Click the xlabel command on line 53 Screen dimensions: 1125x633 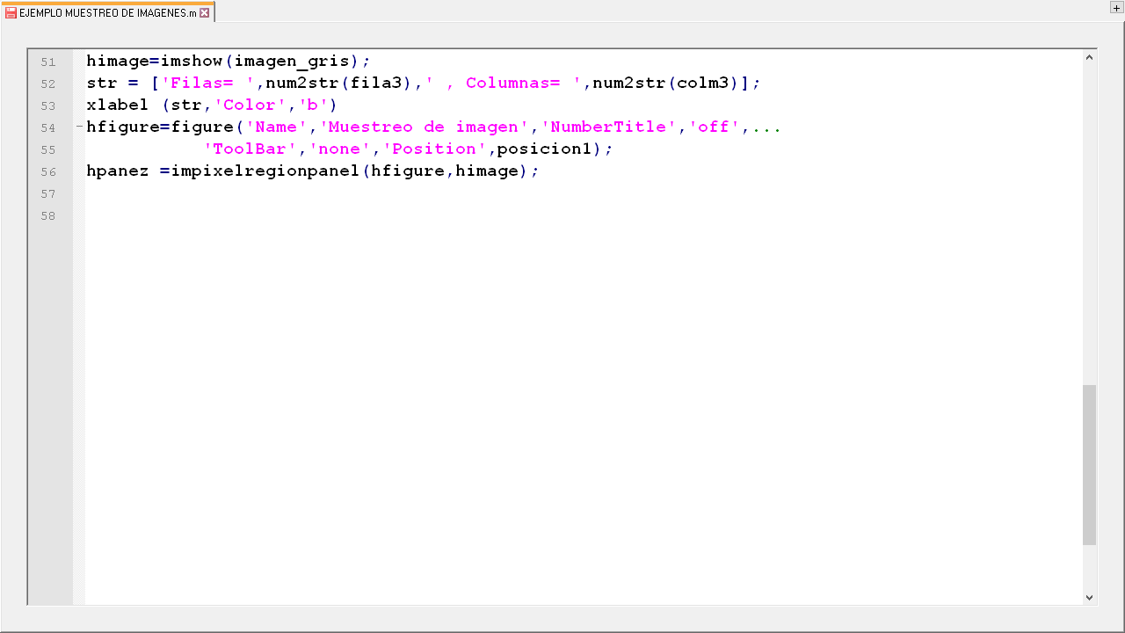click(x=117, y=105)
